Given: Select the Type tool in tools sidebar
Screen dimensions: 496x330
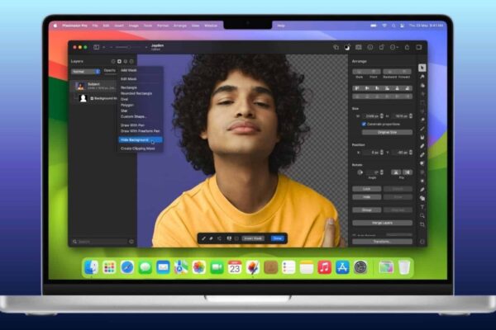Looking at the screenshot, I should 422,207.
